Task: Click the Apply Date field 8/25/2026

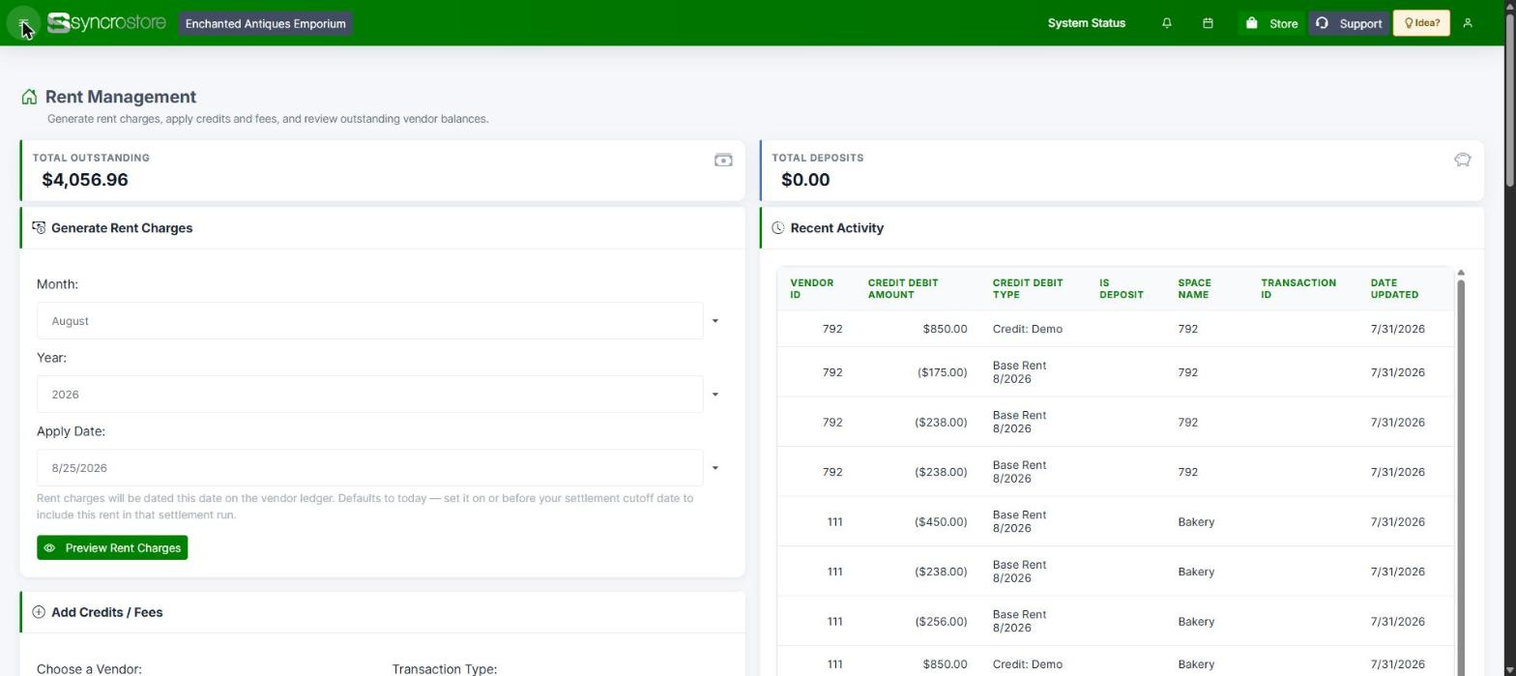Action: 369,468
